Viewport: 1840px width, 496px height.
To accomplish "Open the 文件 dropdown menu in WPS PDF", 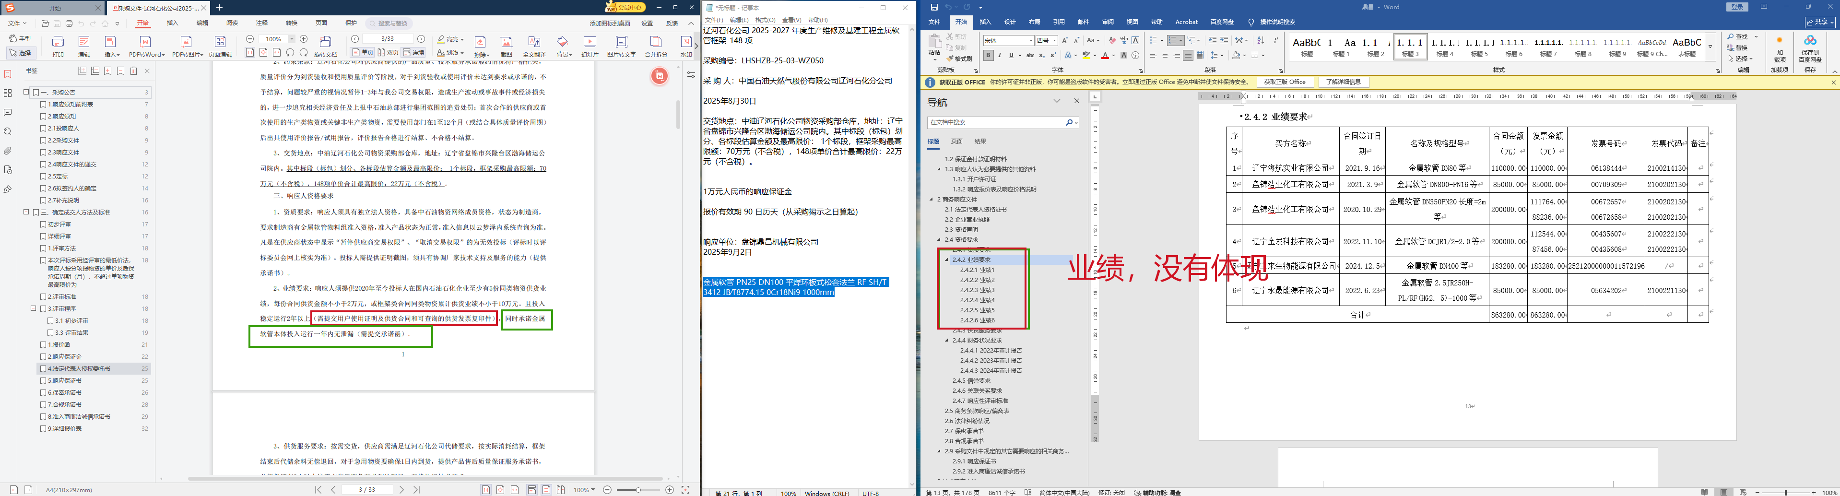I will [x=17, y=24].
